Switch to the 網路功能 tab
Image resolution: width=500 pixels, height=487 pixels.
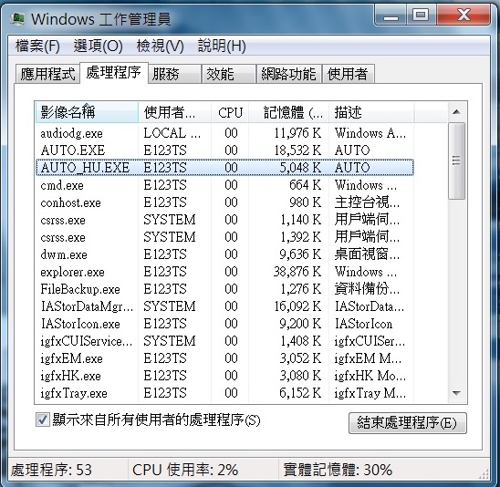(288, 74)
